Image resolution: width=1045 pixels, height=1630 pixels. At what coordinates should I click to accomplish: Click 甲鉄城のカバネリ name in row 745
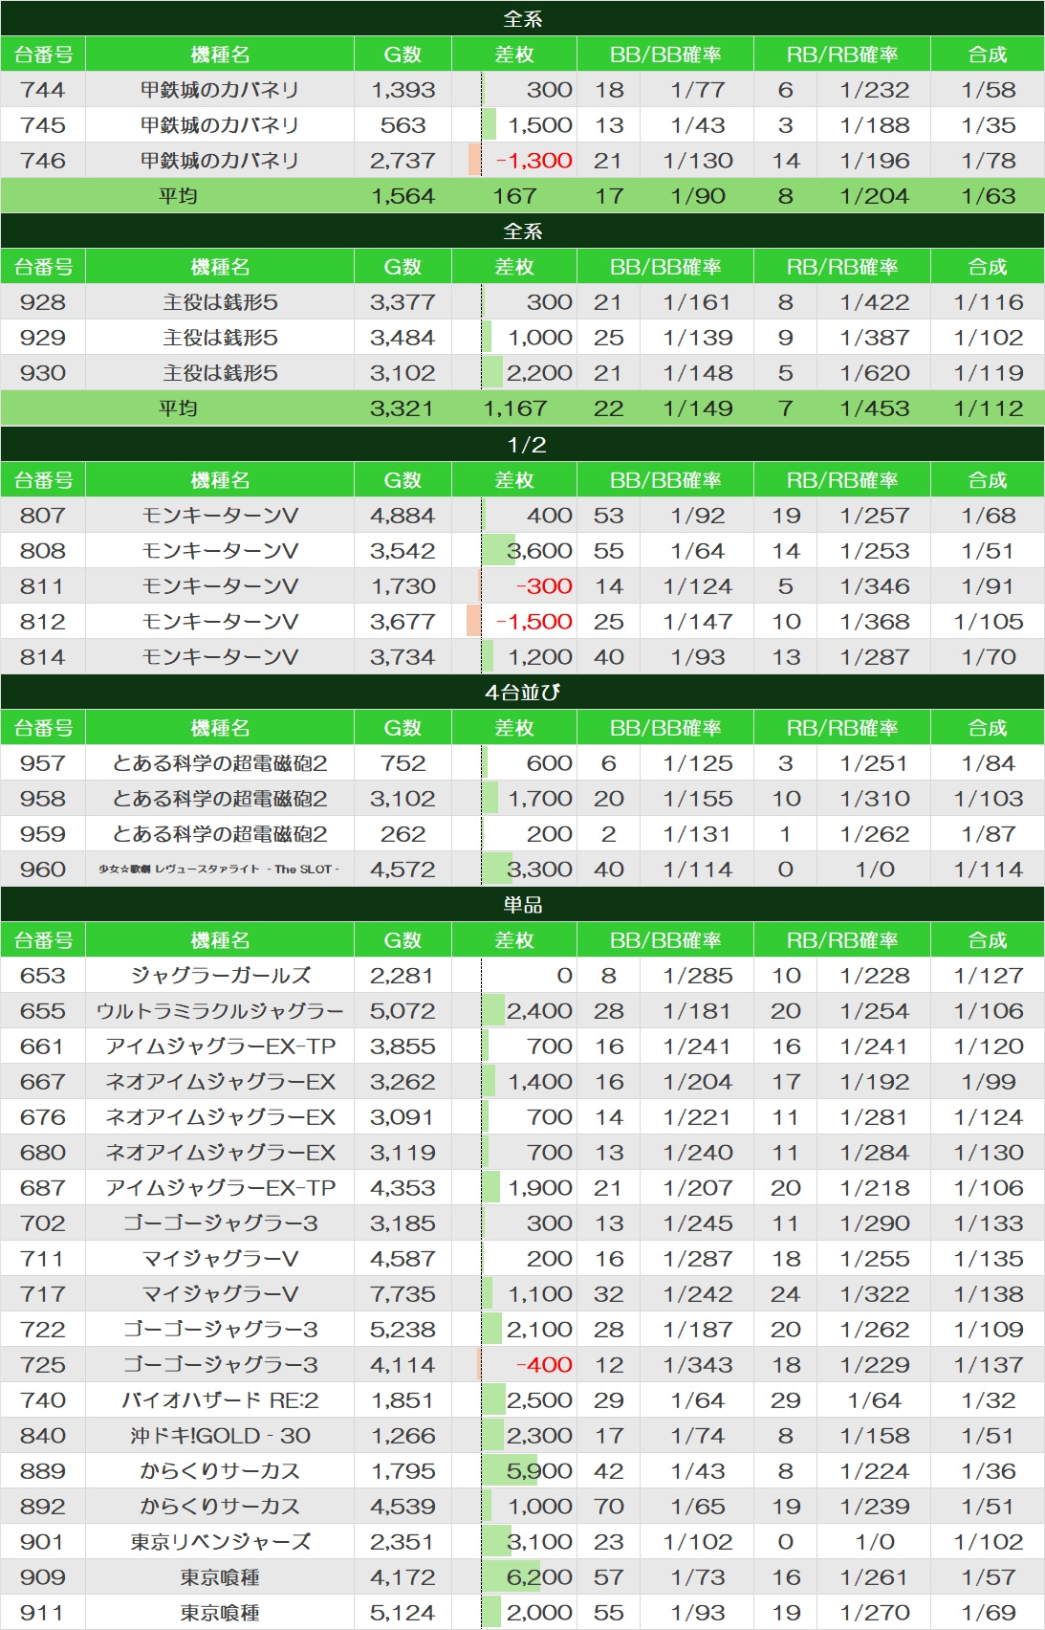coord(220,125)
